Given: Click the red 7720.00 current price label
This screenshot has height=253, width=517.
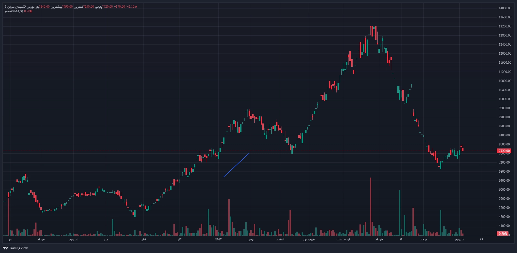Looking at the screenshot, I should pos(504,151).
